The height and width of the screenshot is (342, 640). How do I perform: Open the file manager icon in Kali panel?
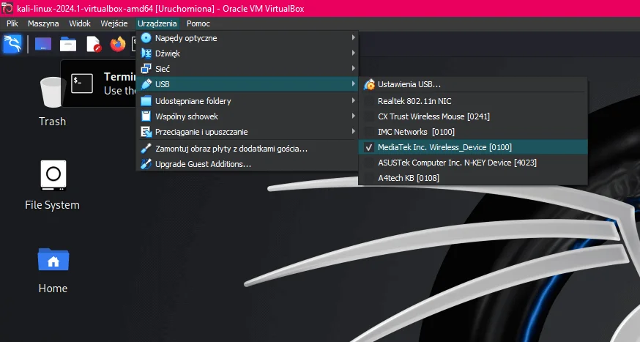click(x=68, y=44)
